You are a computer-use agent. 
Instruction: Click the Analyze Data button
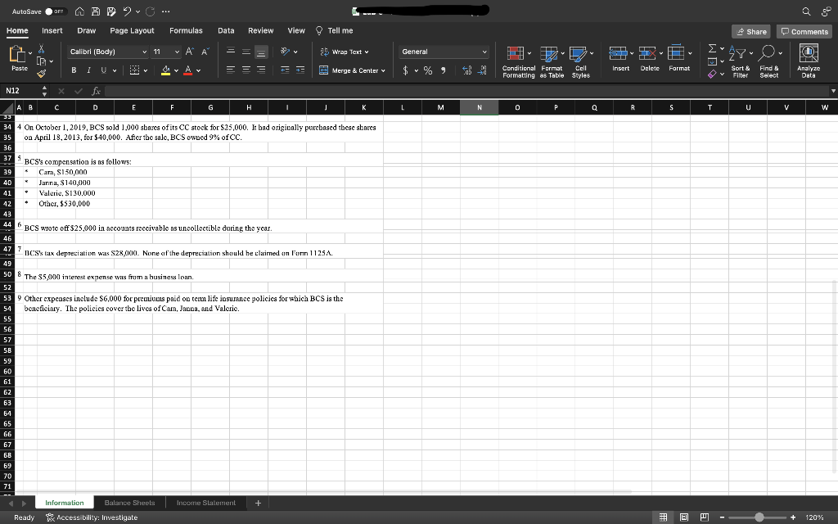pos(808,62)
